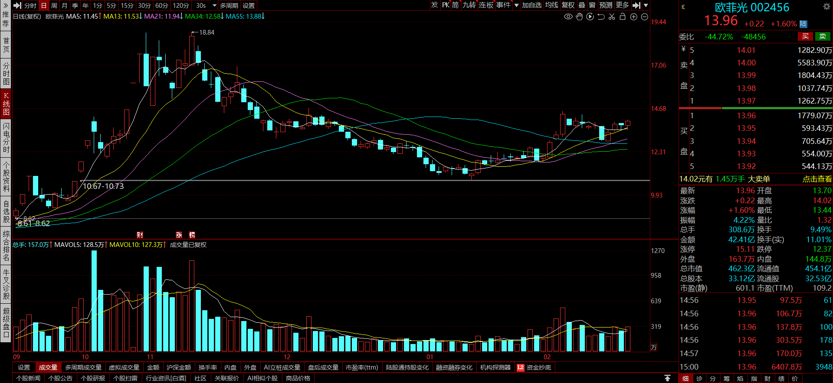Screen dimensions: 833x383
Task: Open the 复权 adjustment option
Action: [x=568, y=5]
